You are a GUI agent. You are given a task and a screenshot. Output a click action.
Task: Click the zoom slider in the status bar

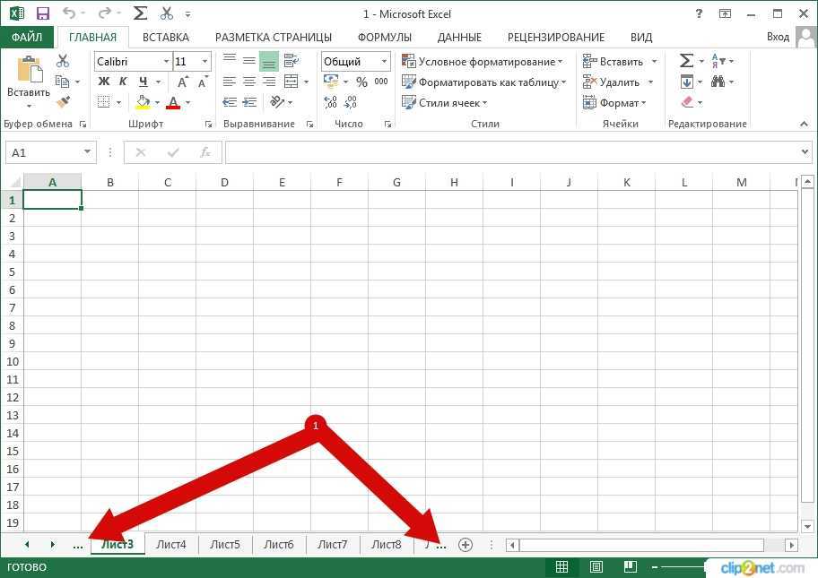pyautogui.click(x=683, y=566)
